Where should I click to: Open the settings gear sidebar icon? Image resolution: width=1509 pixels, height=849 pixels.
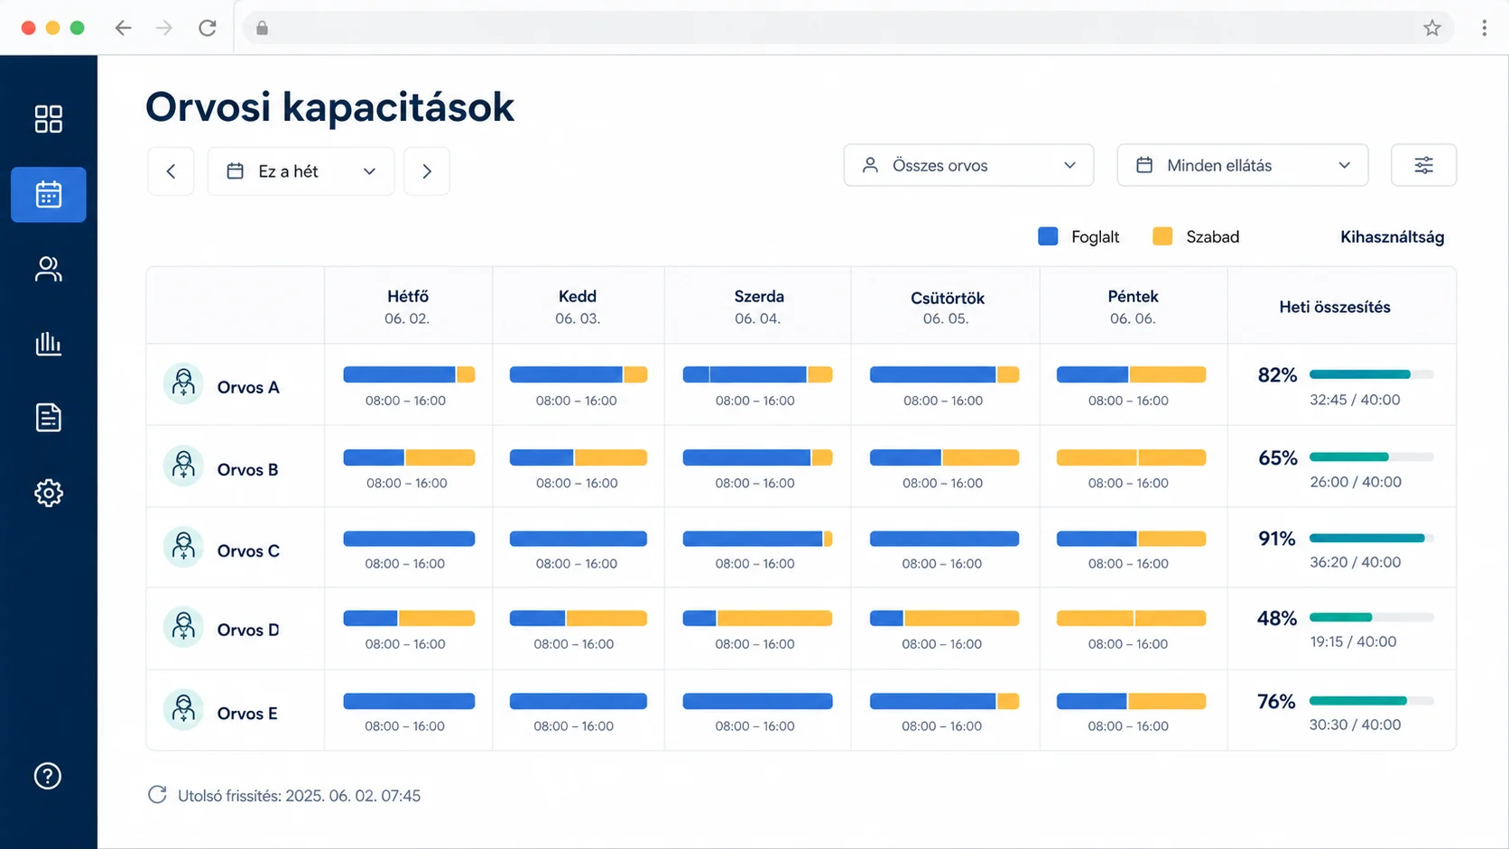[48, 493]
